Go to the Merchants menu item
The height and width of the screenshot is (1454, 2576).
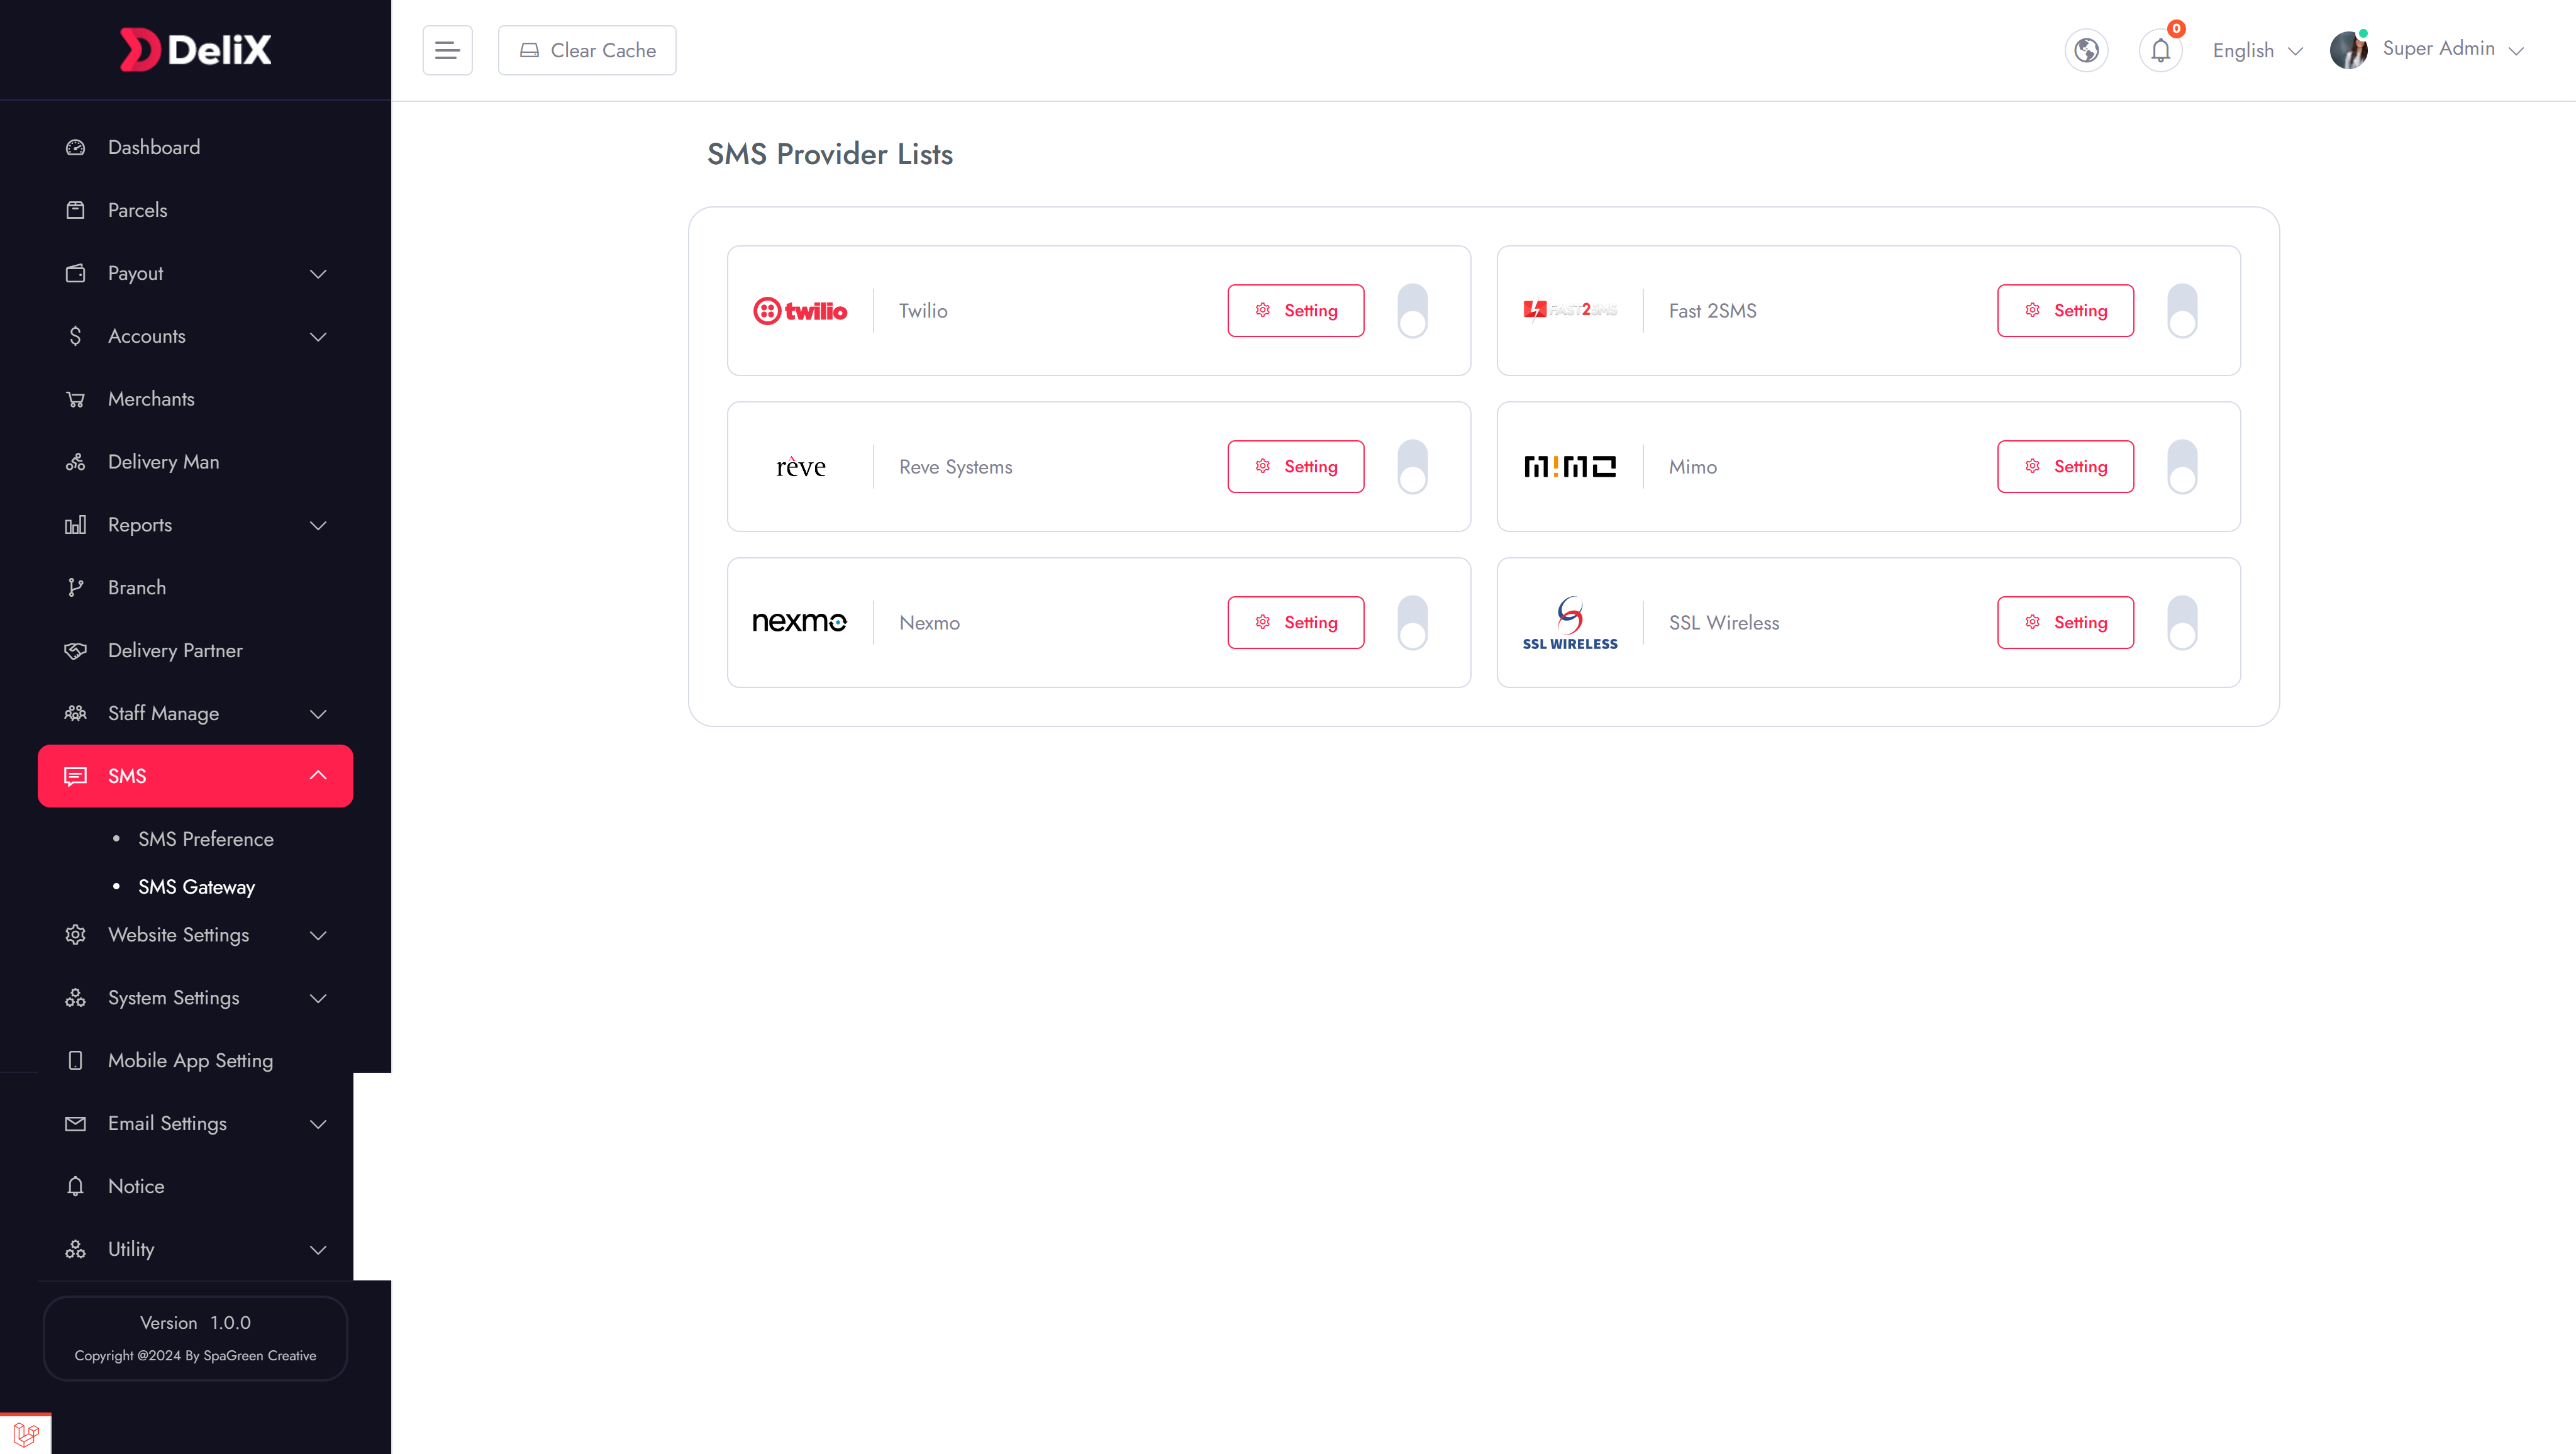pyautogui.click(x=195, y=399)
